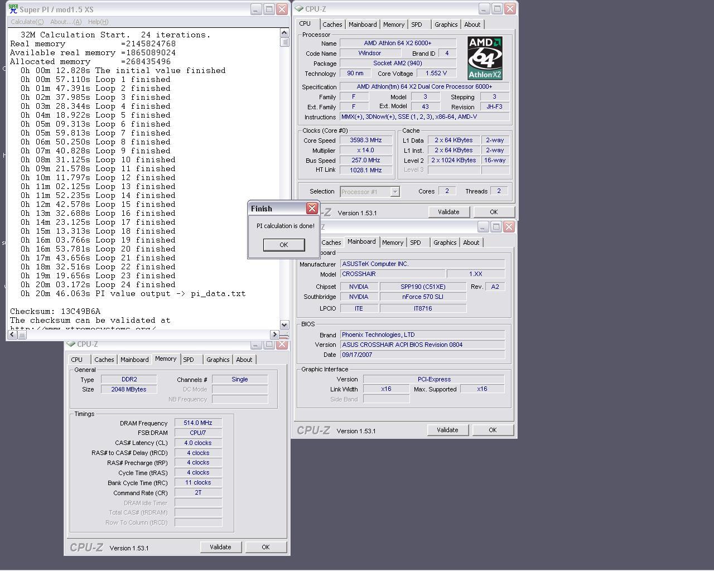The width and height of the screenshot is (714, 571).
Task: Click the CPU-Z icon in the Memory window's title bar
Action: click(71, 344)
